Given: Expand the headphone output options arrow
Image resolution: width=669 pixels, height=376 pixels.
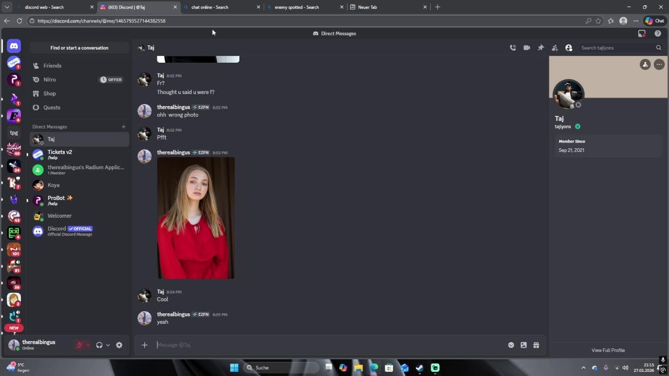Looking at the screenshot, I should [x=108, y=345].
